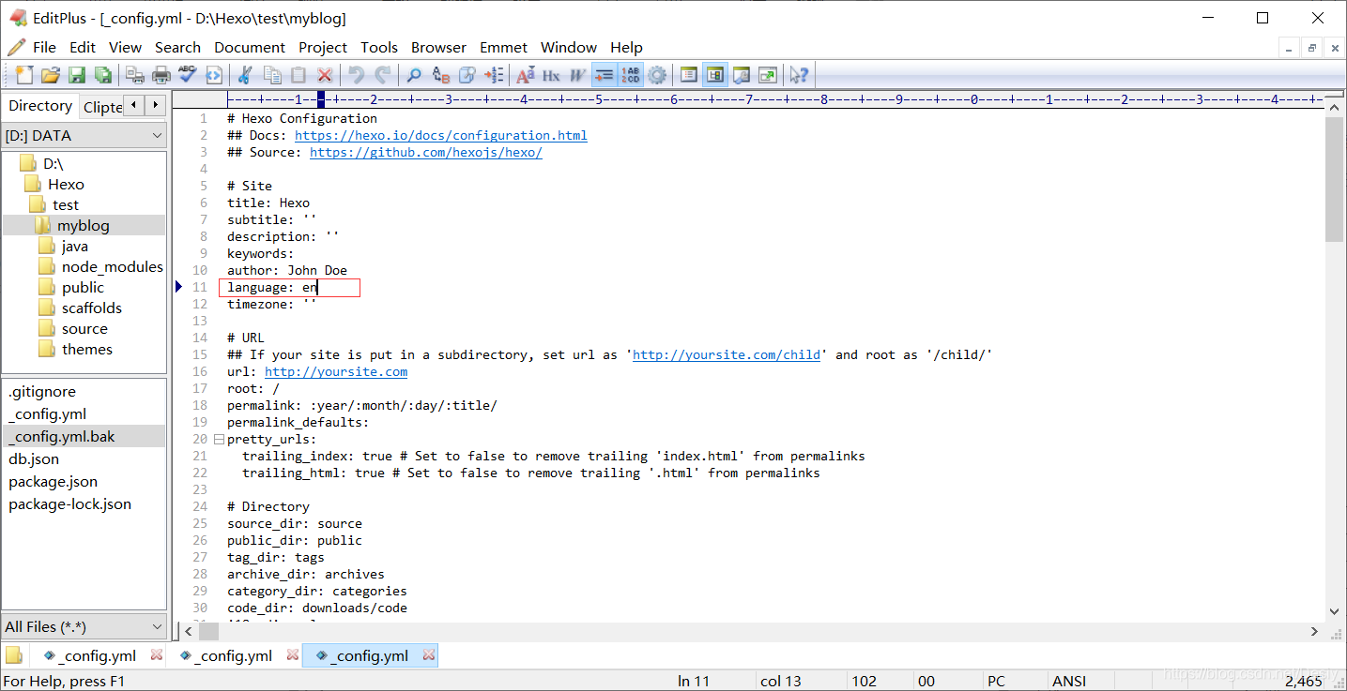
Task: Click the vertical scrollbar thumb in the editor
Action: 1334,178
